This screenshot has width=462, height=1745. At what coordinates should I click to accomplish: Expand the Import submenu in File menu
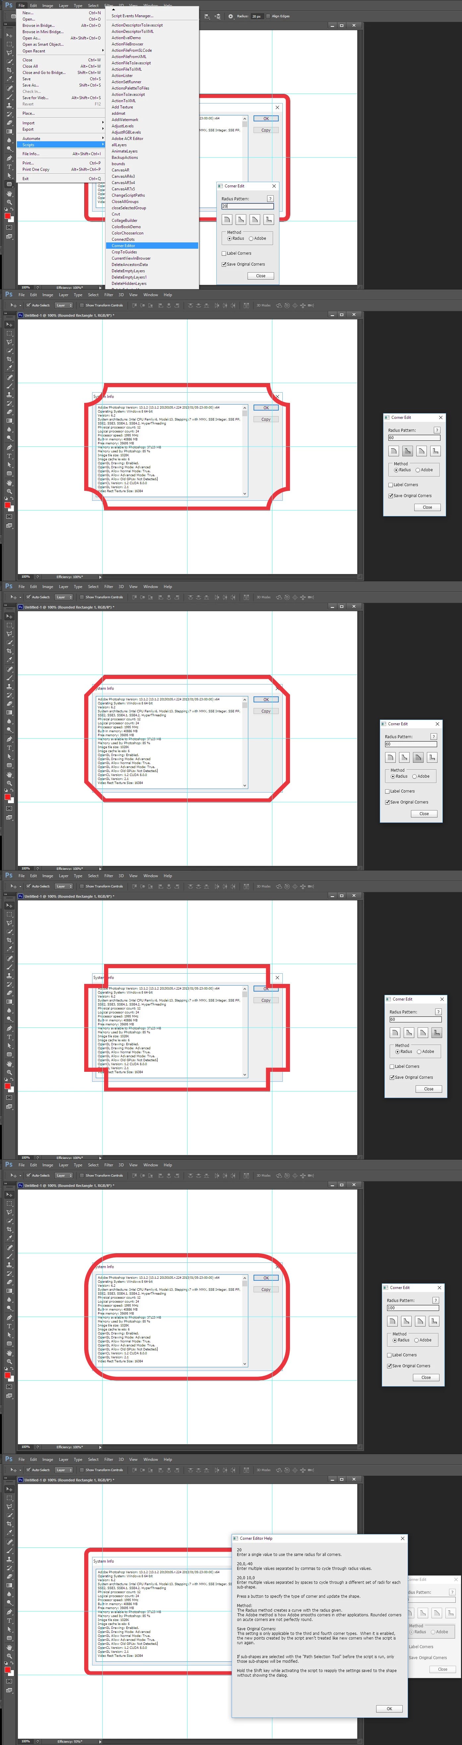(61, 123)
